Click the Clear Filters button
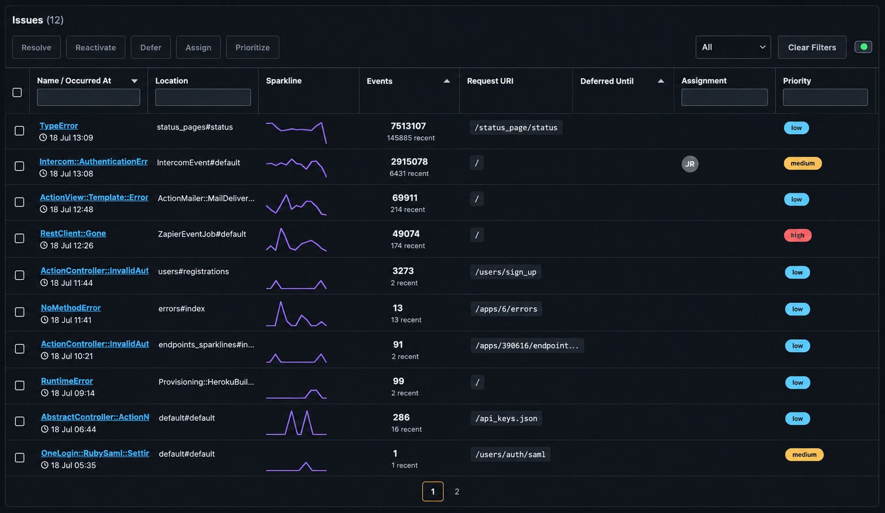The height and width of the screenshot is (513, 885). pyautogui.click(x=812, y=47)
